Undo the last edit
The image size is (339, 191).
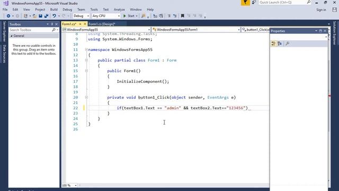coord(54,16)
